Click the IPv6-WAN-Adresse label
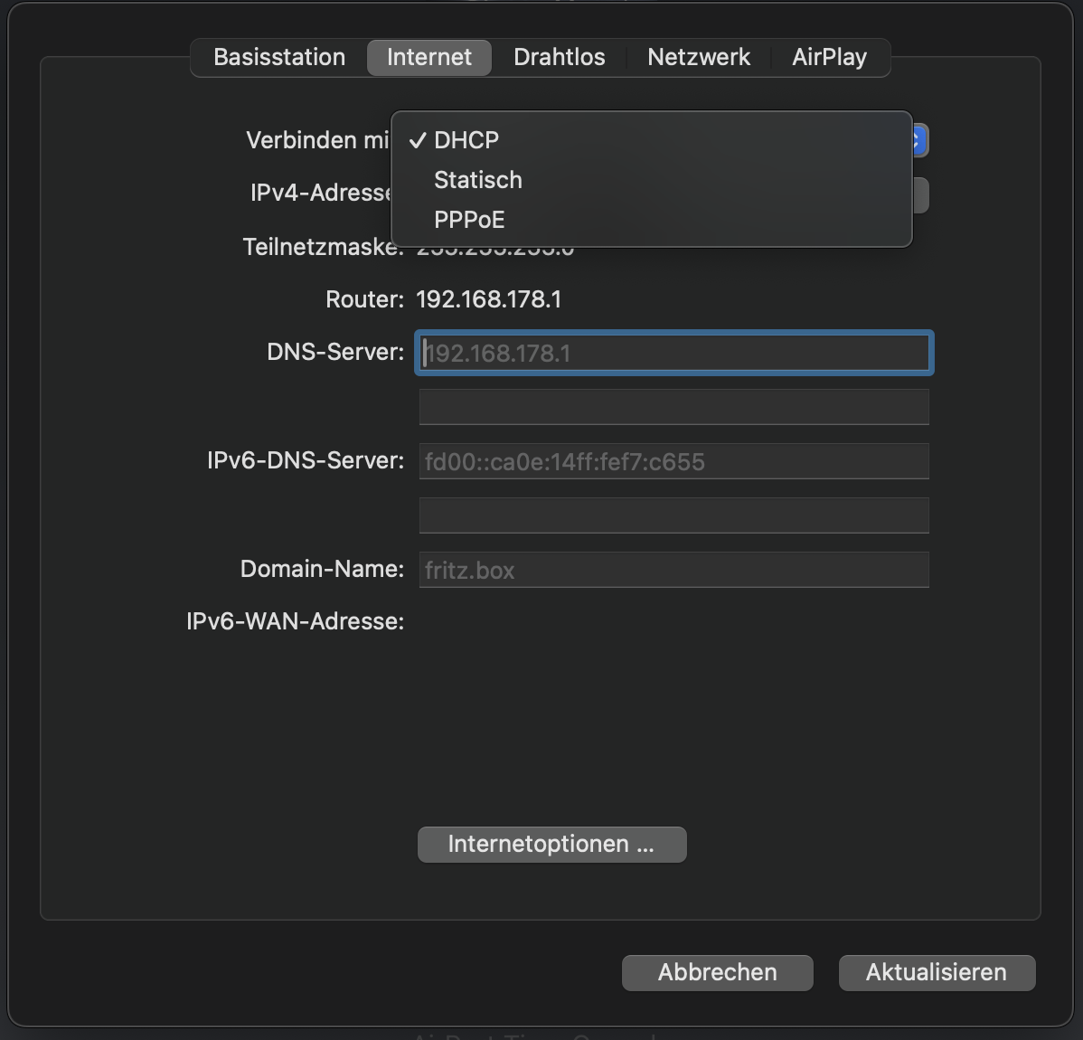The width and height of the screenshot is (1083, 1040). [x=295, y=621]
